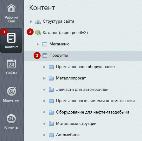Open Промышленные системы автоматизации section
The width and height of the screenshot is (142, 141).
click(95, 101)
